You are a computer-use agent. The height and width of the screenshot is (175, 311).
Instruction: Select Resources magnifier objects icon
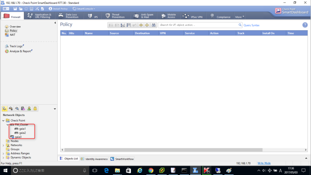(x=17, y=108)
